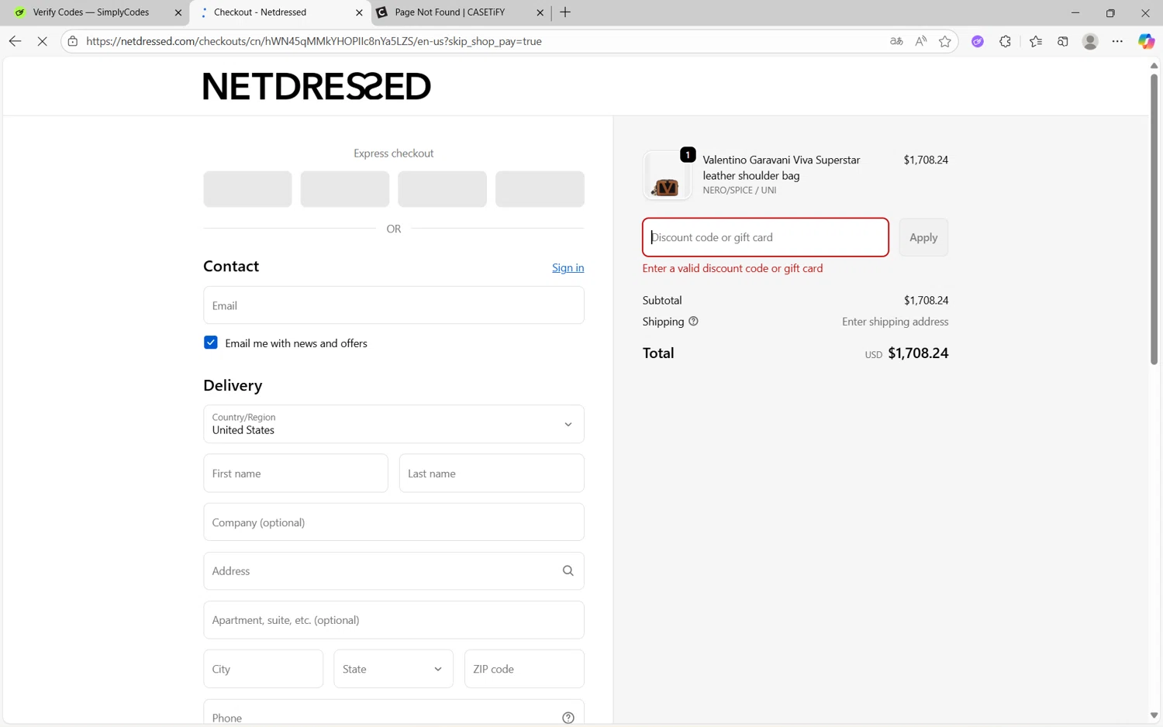Close the Checkout Netdressed tab
This screenshot has width=1163, height=727.
click(x=359, y=12)
